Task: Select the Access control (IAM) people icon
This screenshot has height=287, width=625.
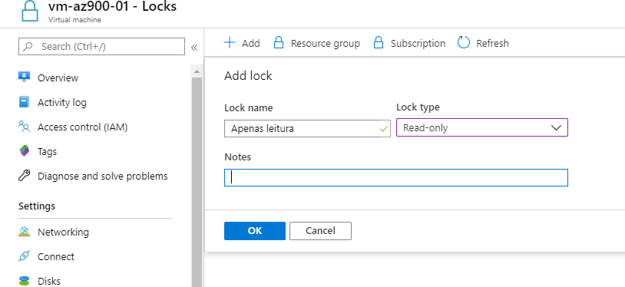Action: 25,127
